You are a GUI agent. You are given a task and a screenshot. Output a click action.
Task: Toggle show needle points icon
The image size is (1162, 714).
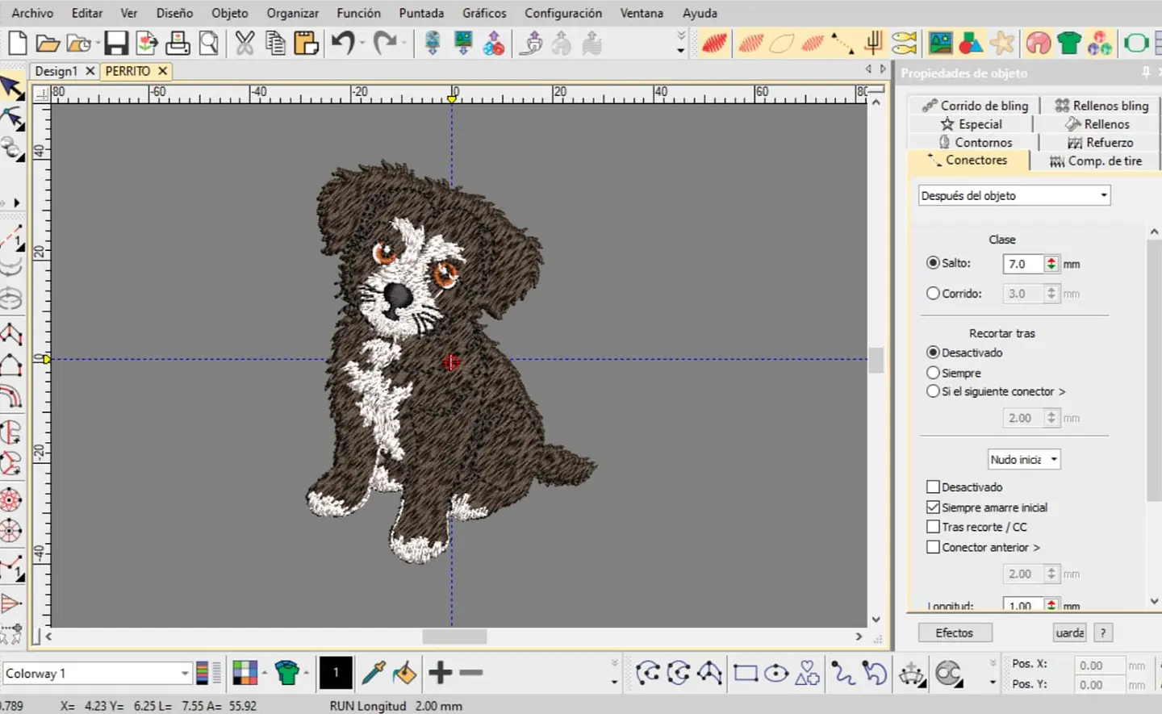(x=873, y=43)
